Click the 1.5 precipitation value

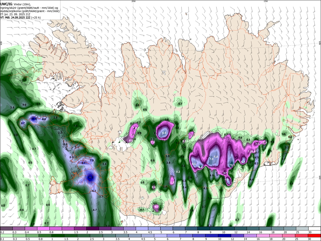coord(270,151)
